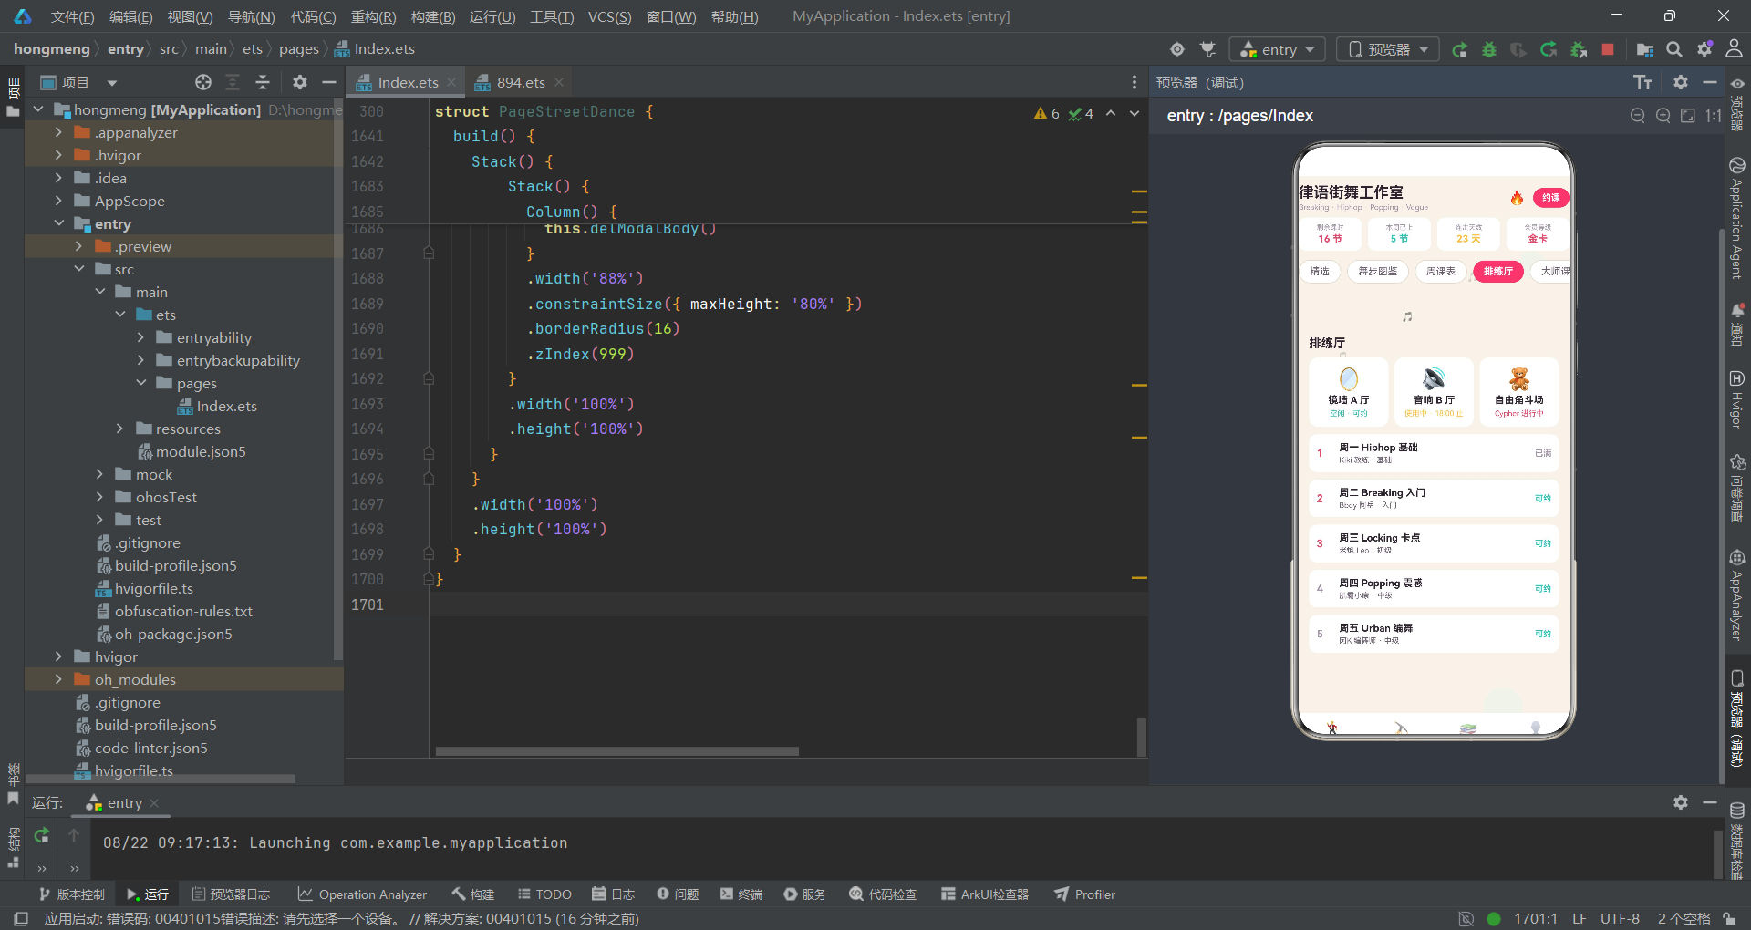
Task: Click the project structure folder icon
Action: (1645, 49)
